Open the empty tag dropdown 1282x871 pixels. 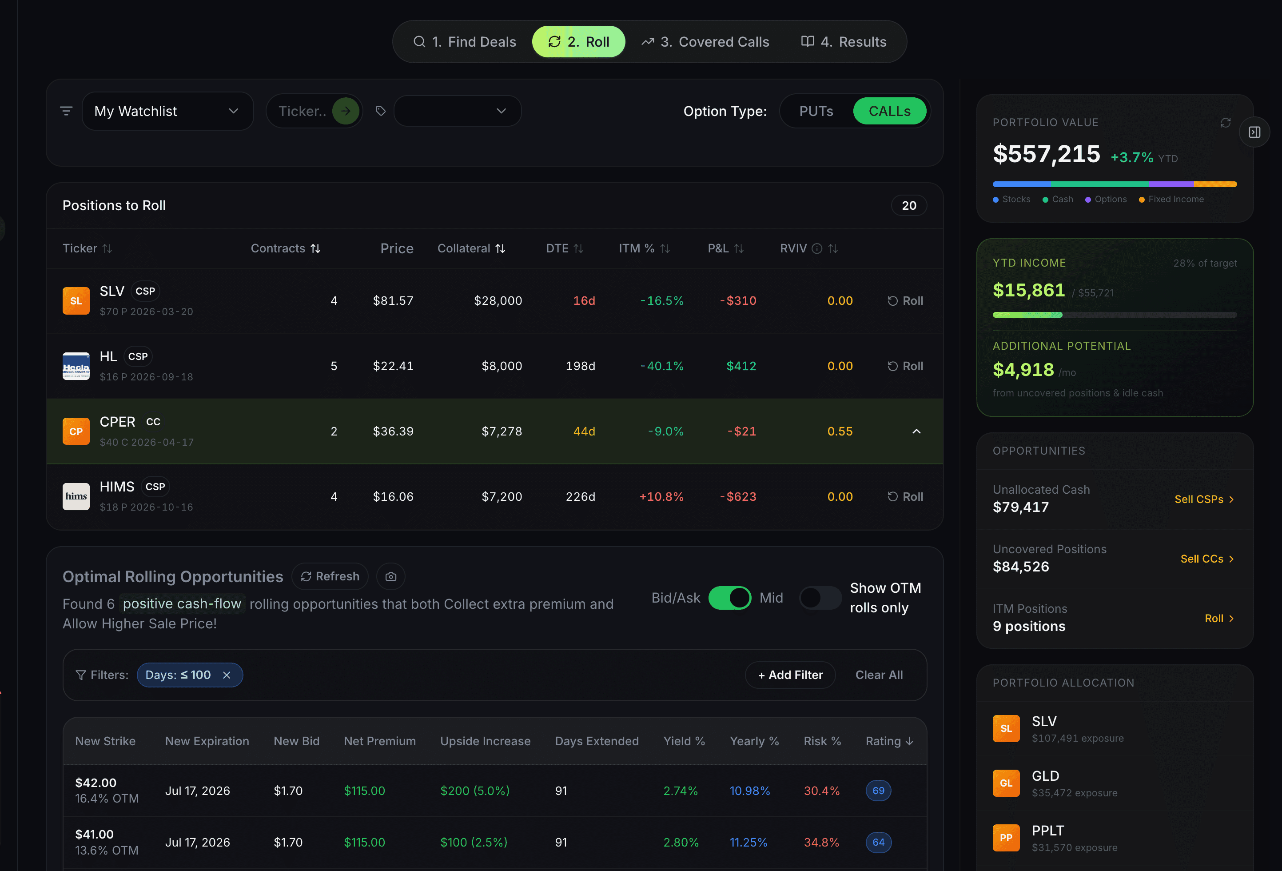pos(457,111)
